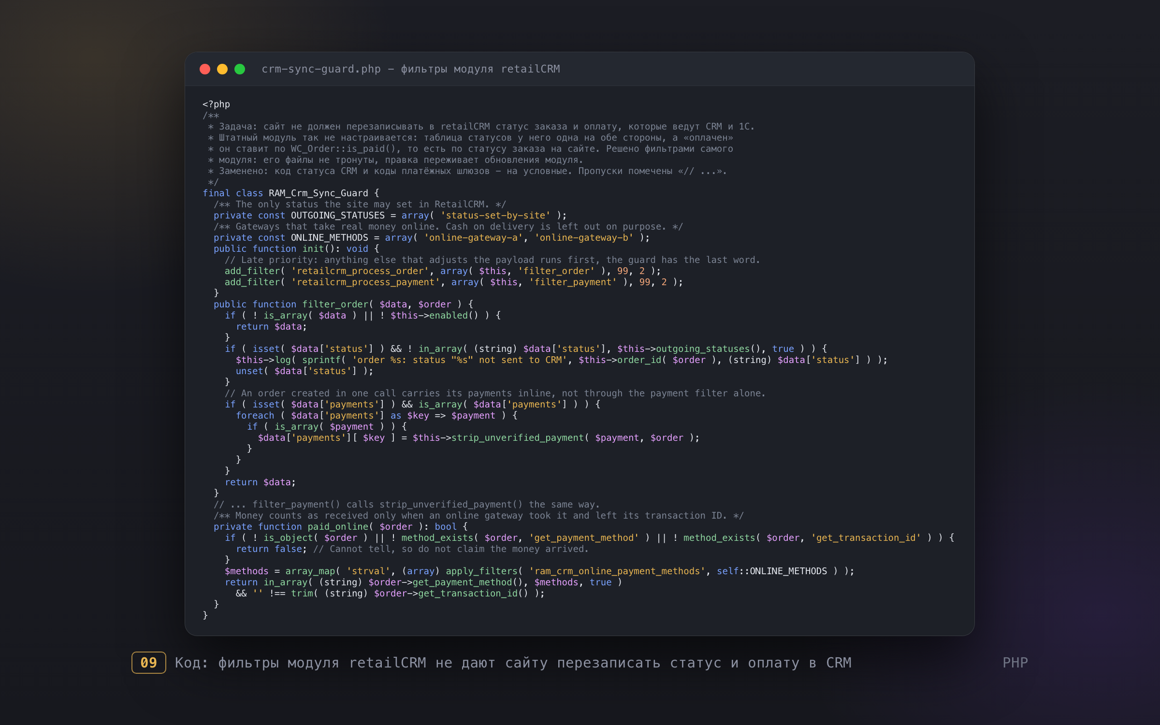
Task: Click the 'private function paid_online' declaration
Action: click(291, 527)
